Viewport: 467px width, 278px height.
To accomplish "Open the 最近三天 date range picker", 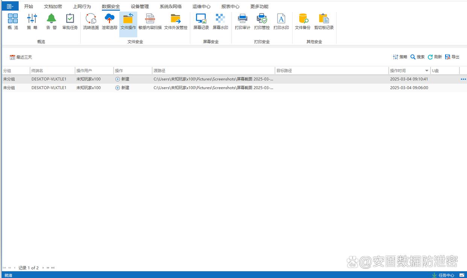I will pyautogui.click(x=21, y=57).
